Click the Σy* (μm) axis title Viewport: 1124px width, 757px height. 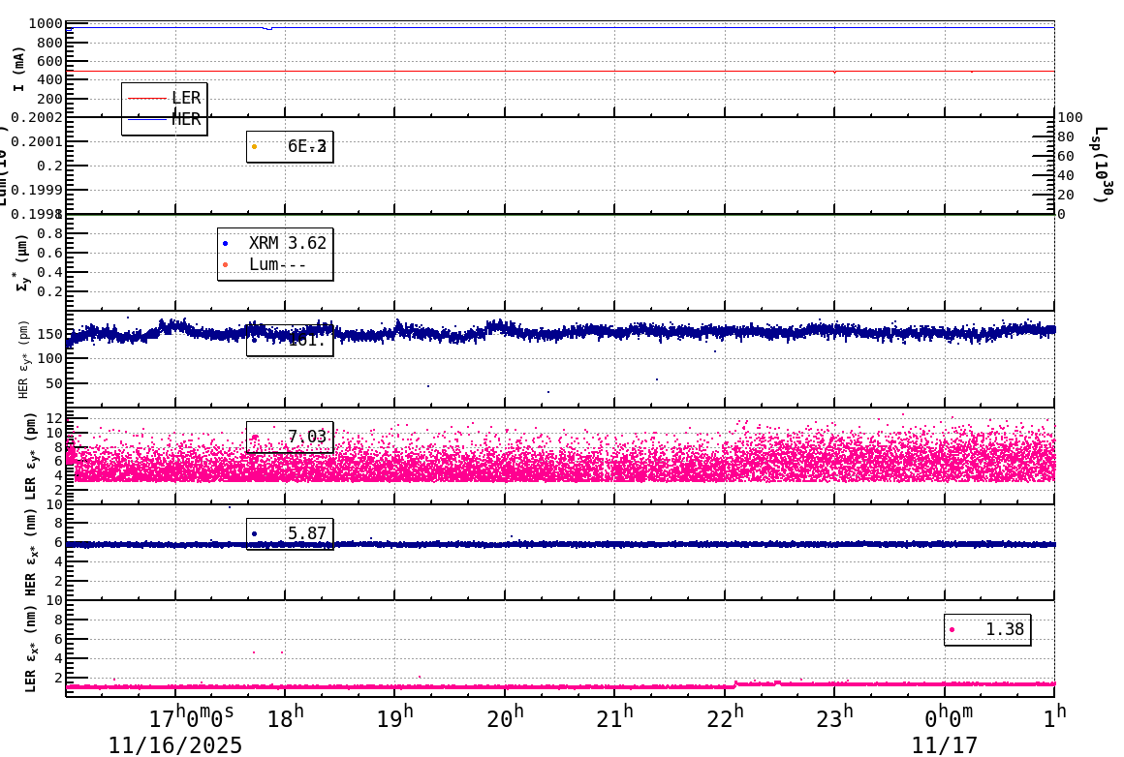21,262
